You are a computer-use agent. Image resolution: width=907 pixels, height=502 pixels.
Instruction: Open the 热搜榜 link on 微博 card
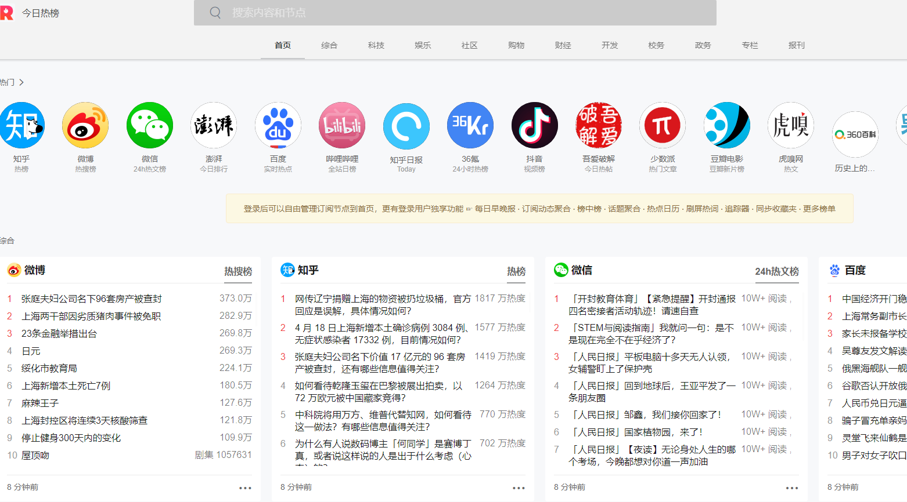click(x=238, y=271)
